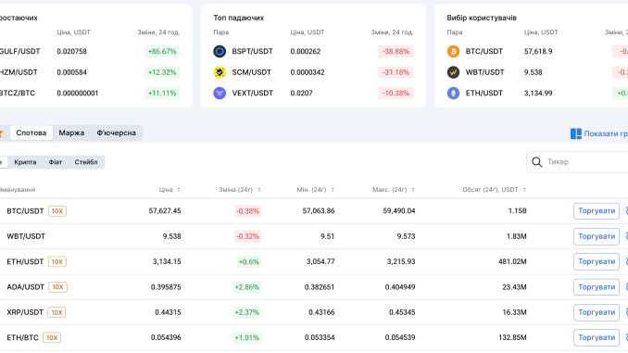Viewport: 628px width, 353px height.
Task: Select the Стейбл filter
Action: pyautogui.click(x=86, y=162)
